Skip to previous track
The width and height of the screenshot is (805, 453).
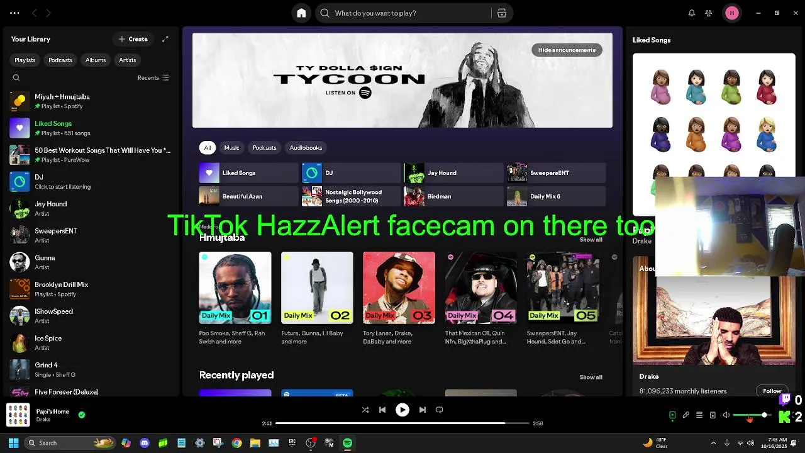coord(382,410)
